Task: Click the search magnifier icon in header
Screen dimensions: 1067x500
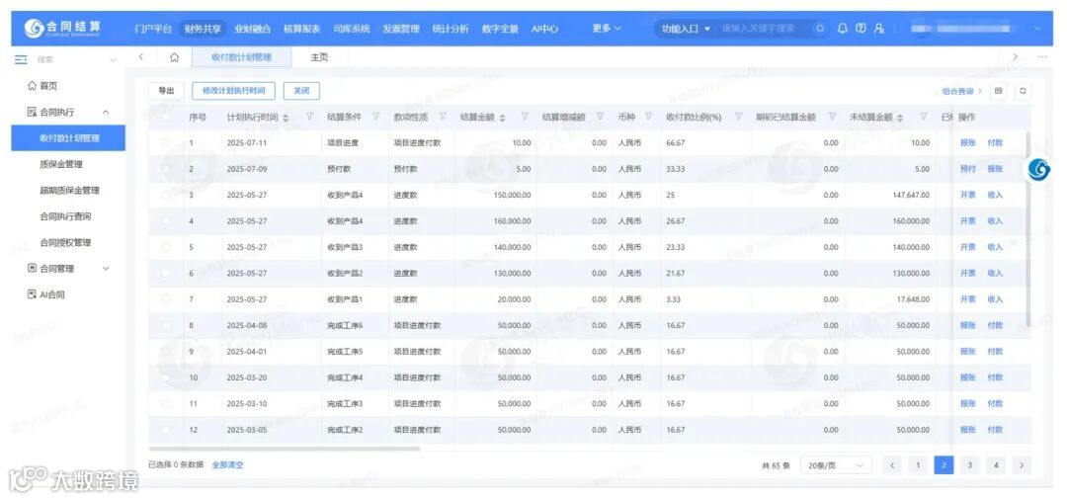Action: [x=820, y=29]
